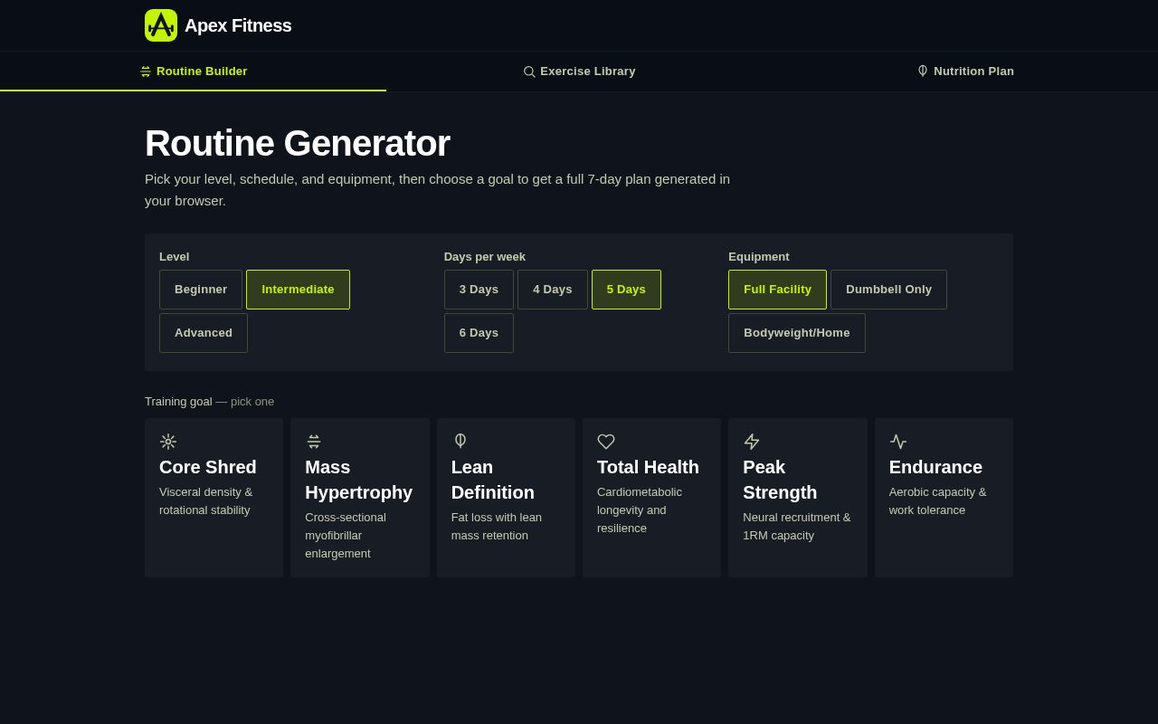
Task: Click the Lean Definition leaf icon
Action: [x=460, y=442]
